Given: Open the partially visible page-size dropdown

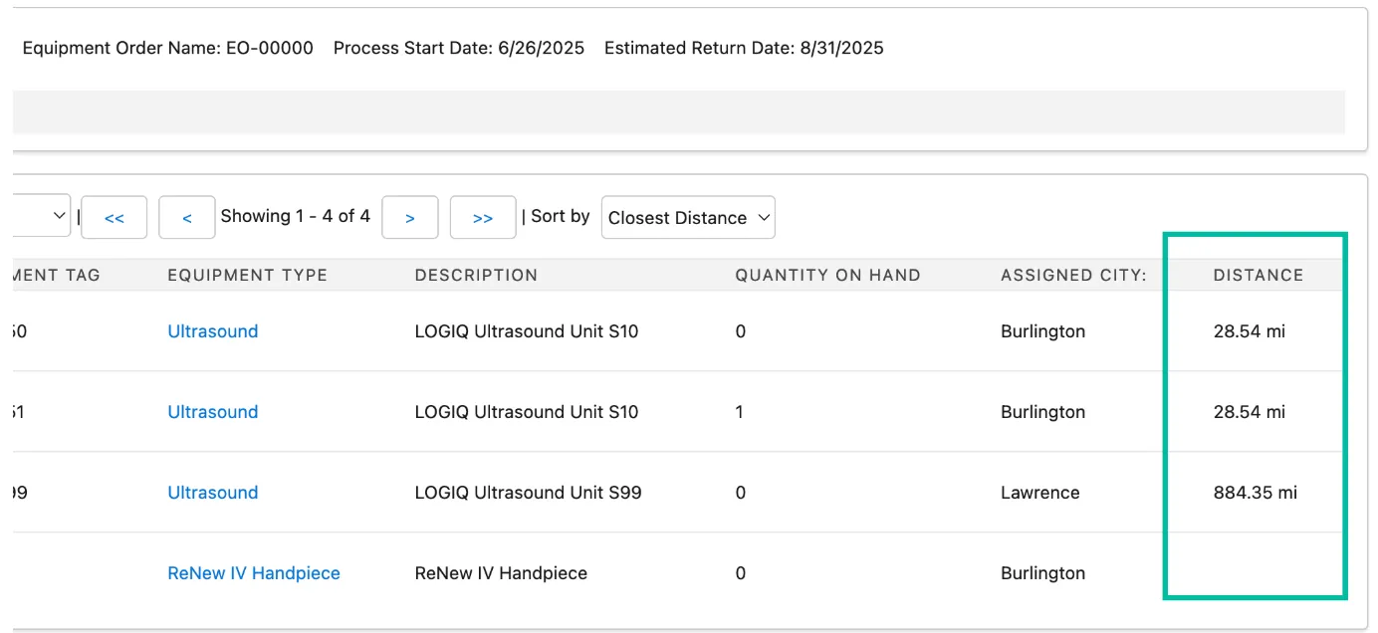Looking at the screenshot, I should [x=40, y=215].
